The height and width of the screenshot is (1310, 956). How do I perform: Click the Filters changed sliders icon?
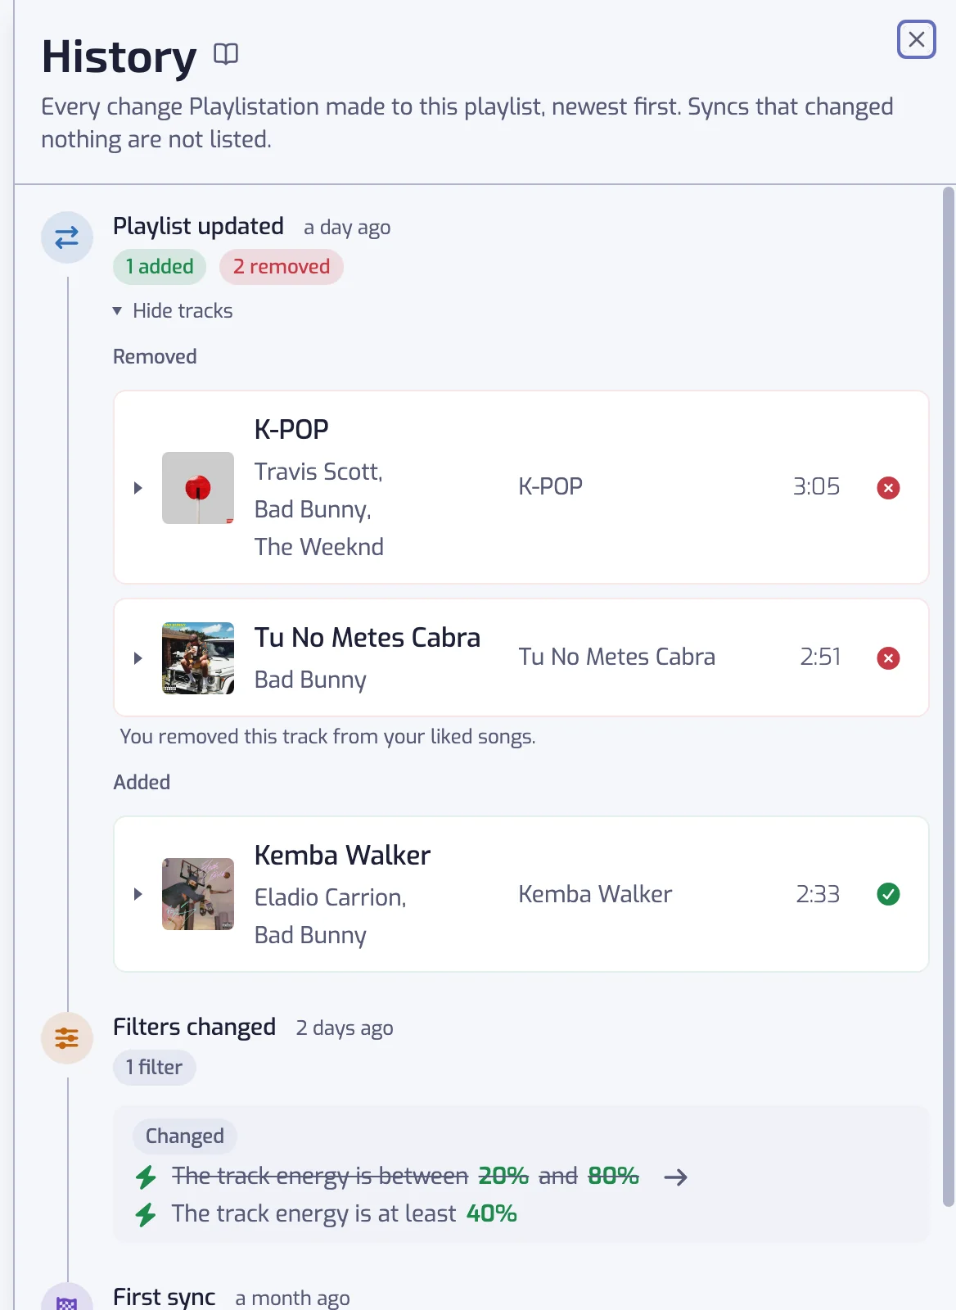(x=67, y=1038)
